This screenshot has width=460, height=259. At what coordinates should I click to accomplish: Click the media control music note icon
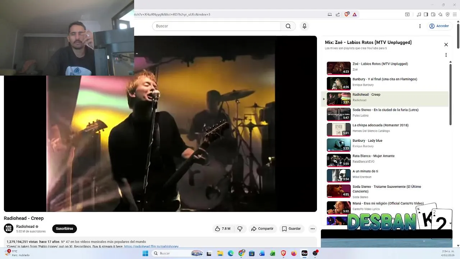click(419, 14)
